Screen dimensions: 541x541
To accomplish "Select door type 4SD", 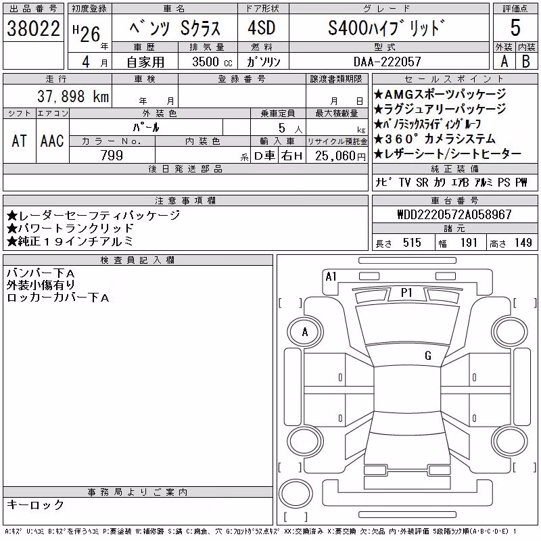I will [x=262, y=28].
